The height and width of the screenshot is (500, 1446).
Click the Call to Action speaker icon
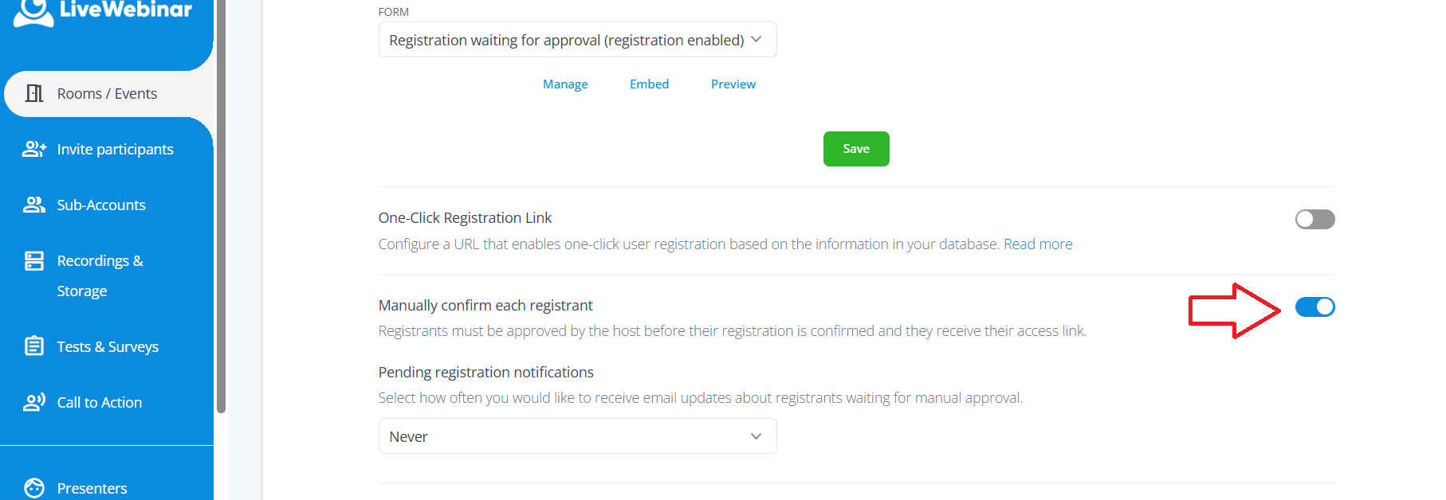[x=34, y=402]
